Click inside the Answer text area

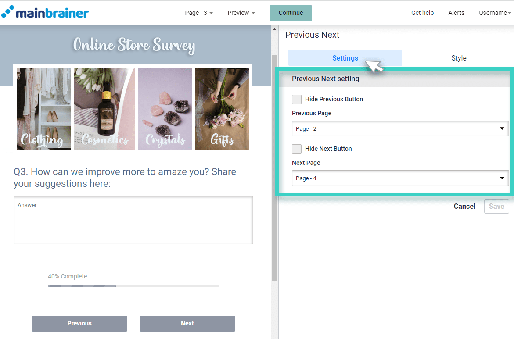coord(133,219)
